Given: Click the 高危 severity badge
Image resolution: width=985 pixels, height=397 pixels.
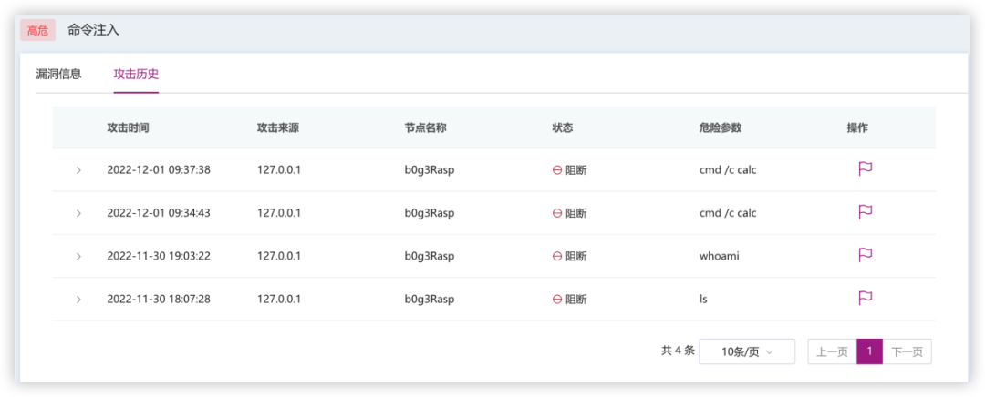Looking at the screenshot, I should 37,30.
